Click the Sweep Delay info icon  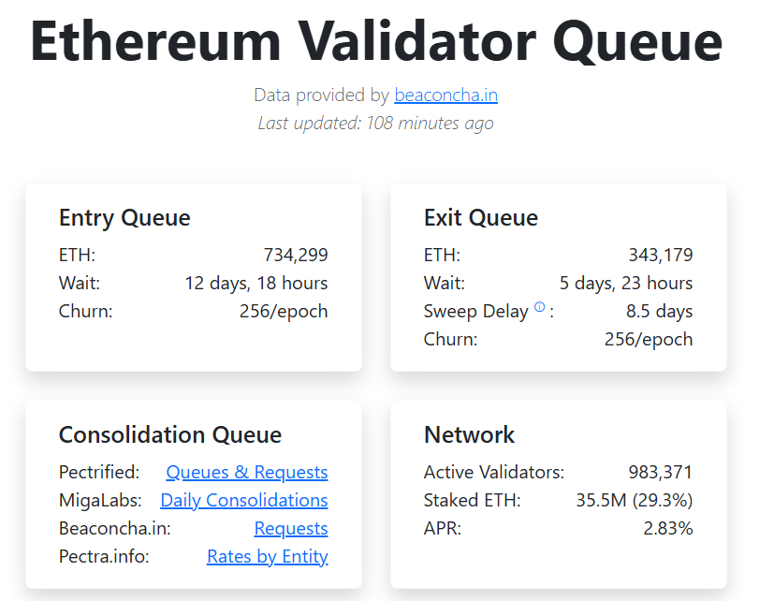click(539, 308)
